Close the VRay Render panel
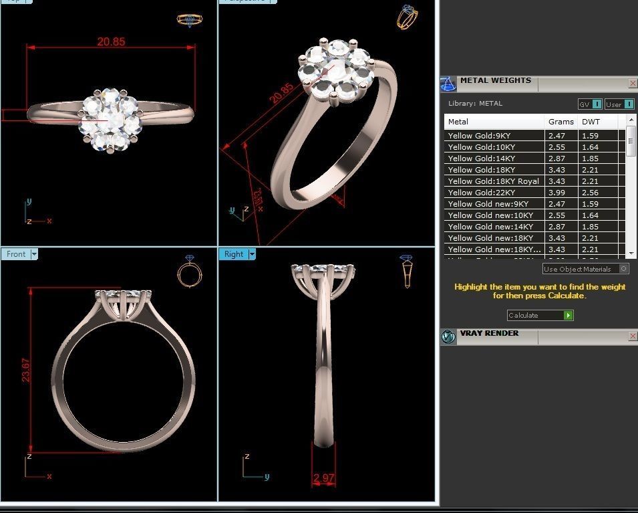The image size is (638, 513). [x=633, y=336]
